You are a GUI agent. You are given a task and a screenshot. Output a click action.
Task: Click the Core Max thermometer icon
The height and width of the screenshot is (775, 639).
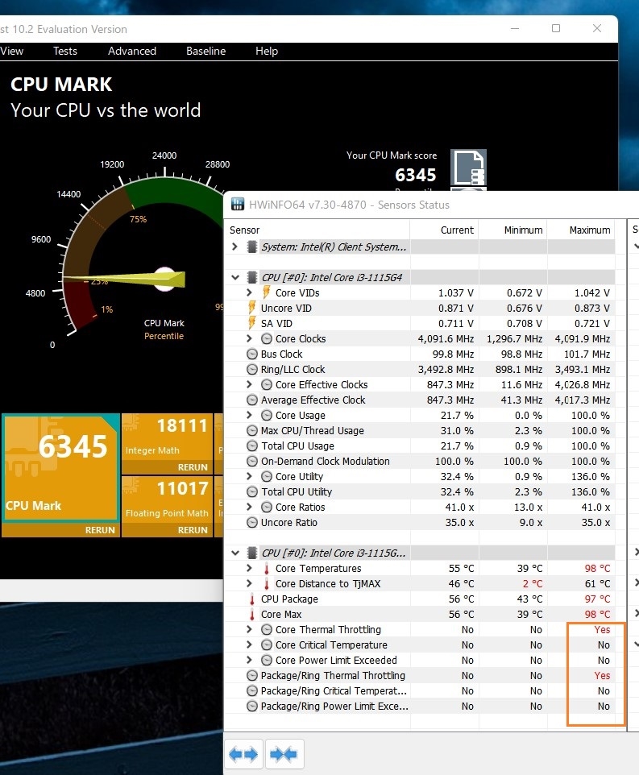(x=252, y=615)
